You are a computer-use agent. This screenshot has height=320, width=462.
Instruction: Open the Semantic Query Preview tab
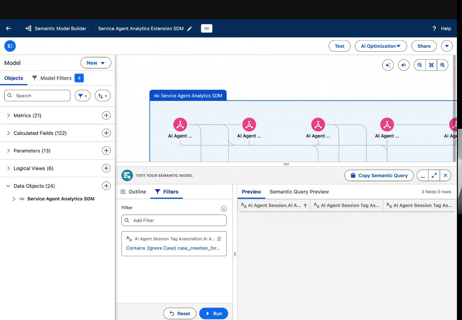click(x=299, y=192)
